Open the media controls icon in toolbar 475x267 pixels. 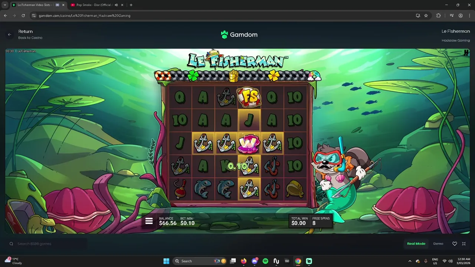tap(452, 16)
